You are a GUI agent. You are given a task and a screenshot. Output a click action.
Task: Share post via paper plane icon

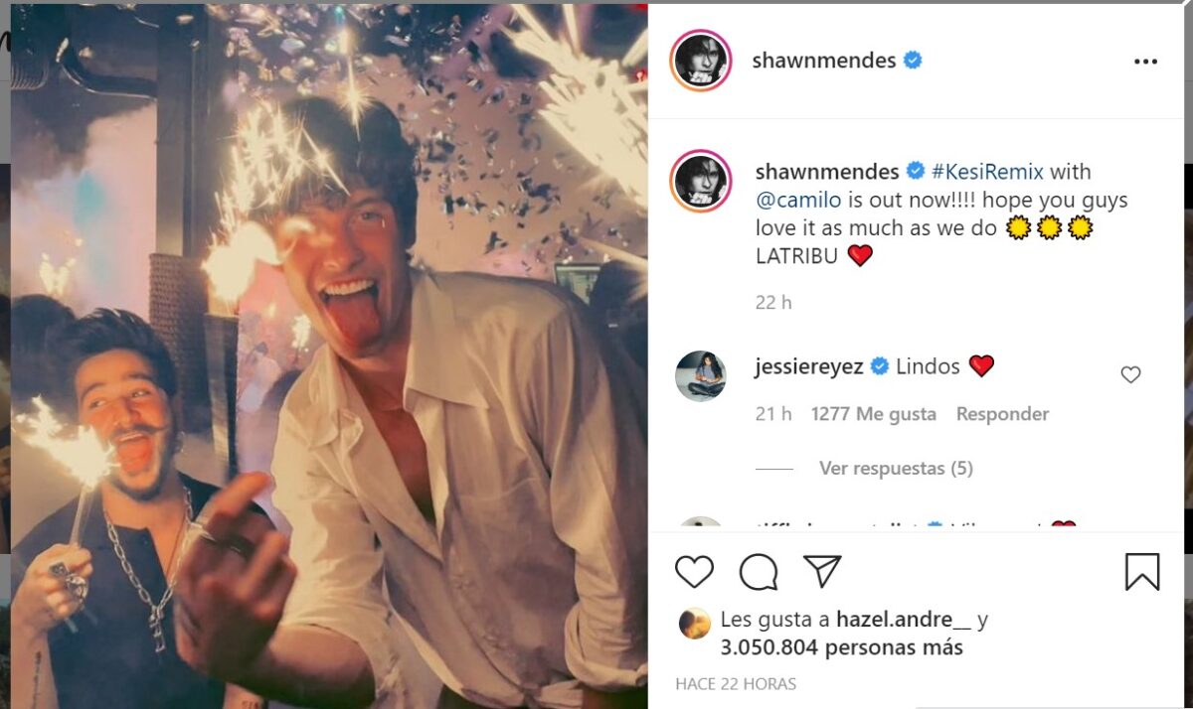click(822, 571)
